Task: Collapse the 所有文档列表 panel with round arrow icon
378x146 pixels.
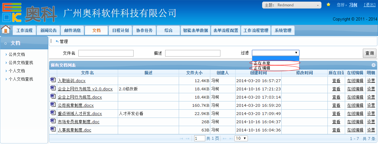Action: [374, 65]
